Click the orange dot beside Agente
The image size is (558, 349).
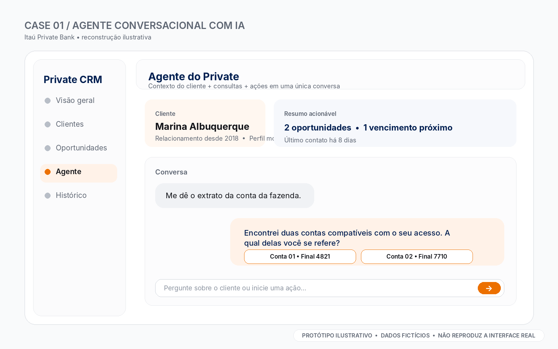[48, 172]
